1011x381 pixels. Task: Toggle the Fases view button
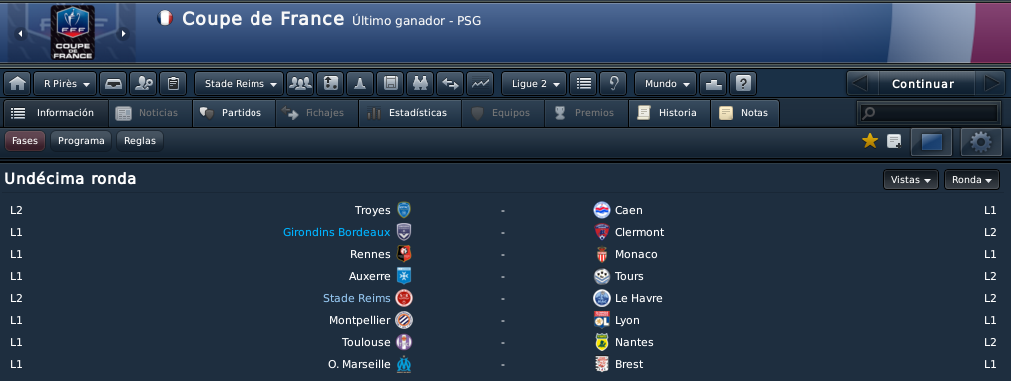[25, 141]
